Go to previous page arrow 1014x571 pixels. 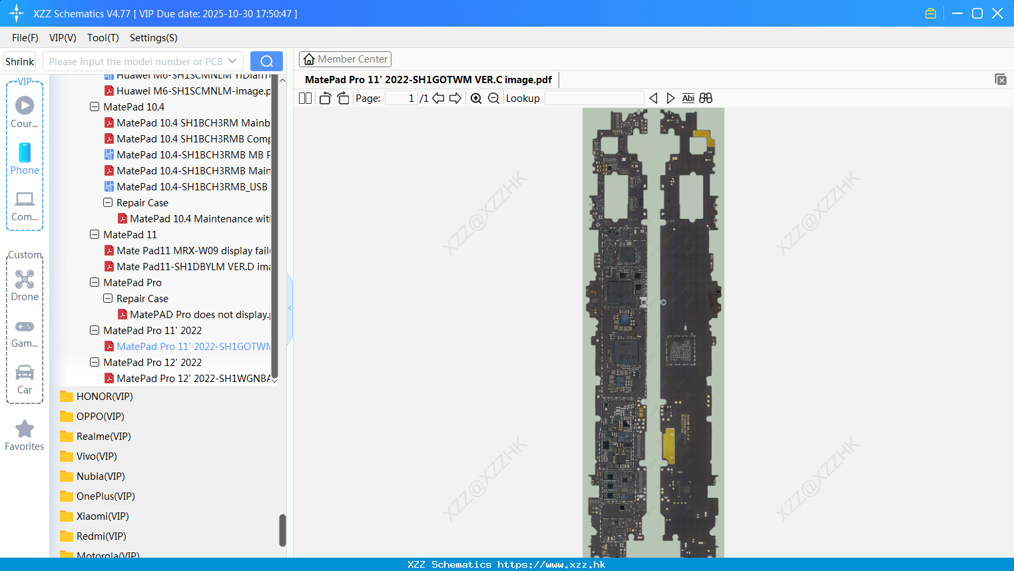tap(438, 98)
